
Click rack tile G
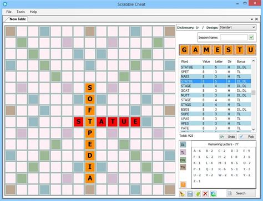(x=184, y=50)
